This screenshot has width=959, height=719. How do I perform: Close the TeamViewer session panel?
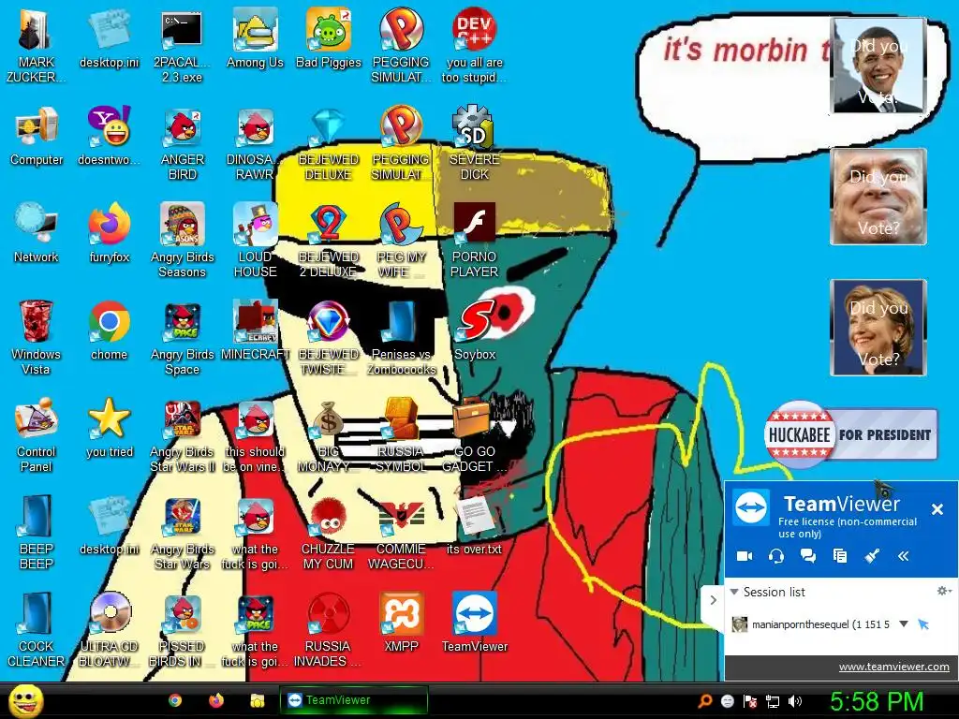point(937,509)
